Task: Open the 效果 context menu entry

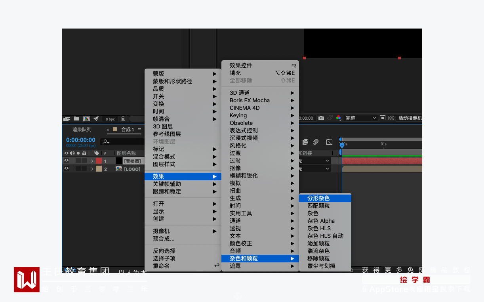Action: (x=183, y=176)
